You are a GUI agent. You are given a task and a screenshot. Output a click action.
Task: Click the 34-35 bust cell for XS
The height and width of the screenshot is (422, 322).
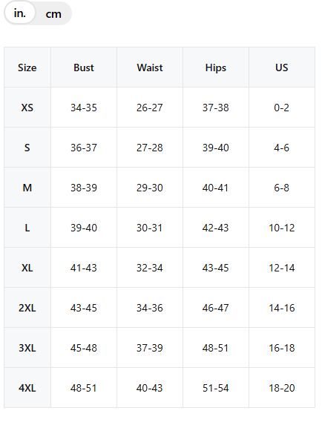[84, 108]
